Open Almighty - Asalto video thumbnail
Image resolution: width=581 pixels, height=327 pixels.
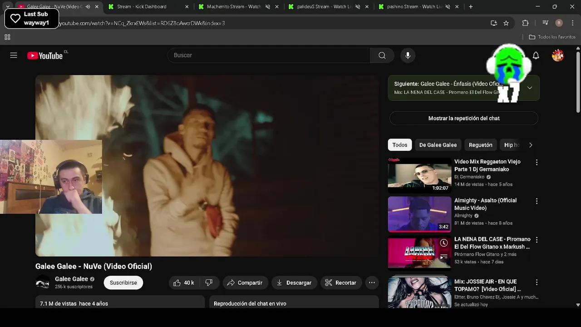coord(419,214)
